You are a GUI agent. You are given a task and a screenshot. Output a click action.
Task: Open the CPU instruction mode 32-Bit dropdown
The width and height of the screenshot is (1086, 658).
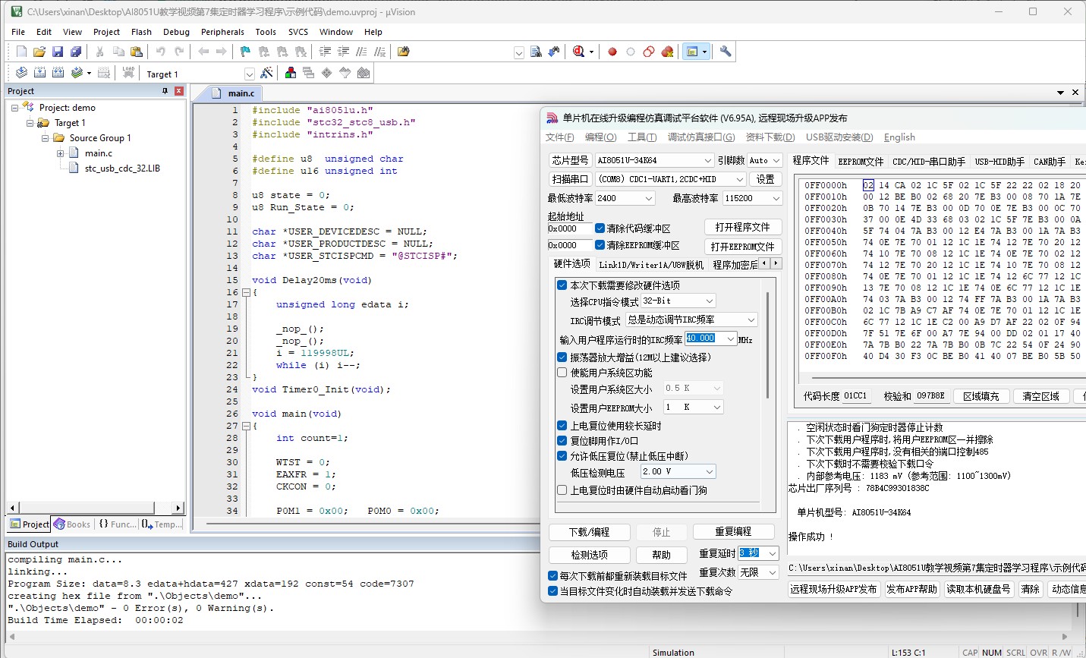click(x=678, y=301)
